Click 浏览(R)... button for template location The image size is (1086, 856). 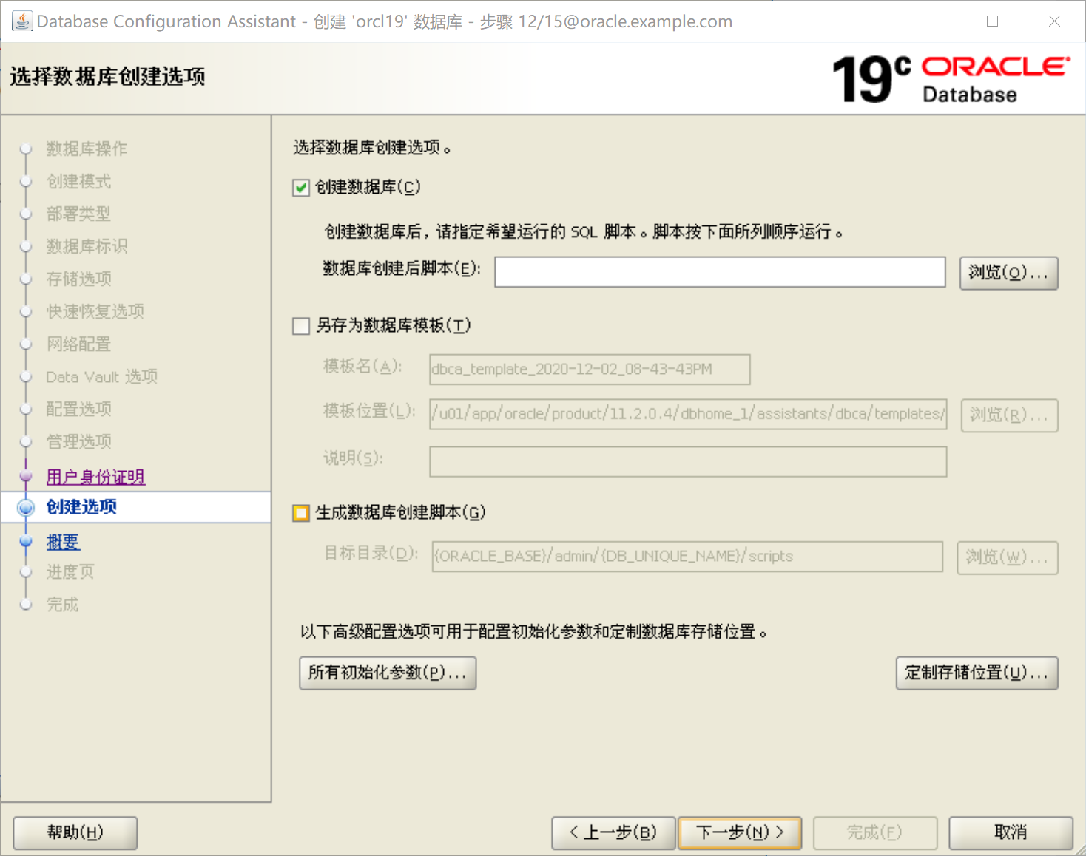pos(1009,415)
